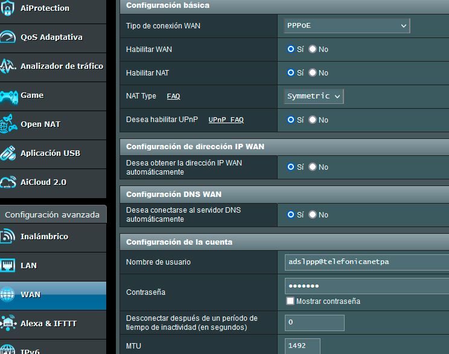Viewport: 449px width, 354px height.
Task: Click the Inalámbrico wireless icon
Action: click(7, 236)
